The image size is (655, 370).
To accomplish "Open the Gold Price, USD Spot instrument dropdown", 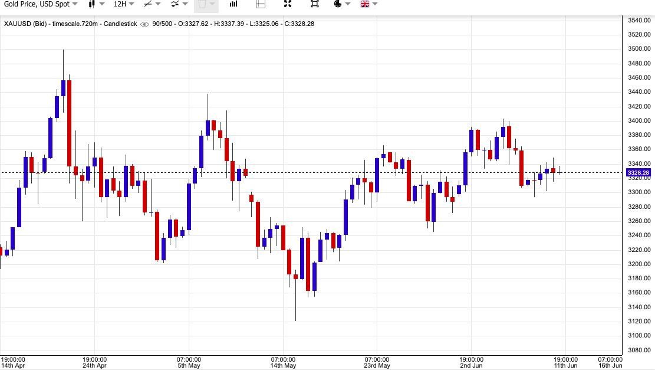I will pyautogui.click(x=40, y=4).
